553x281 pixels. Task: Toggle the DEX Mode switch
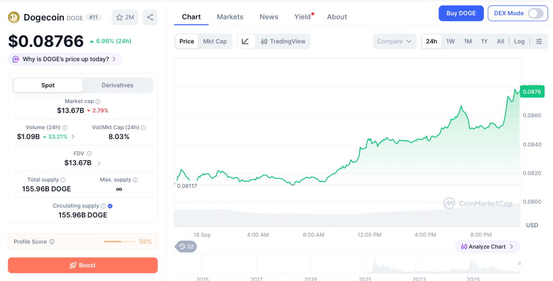click(x=535, y=13)
